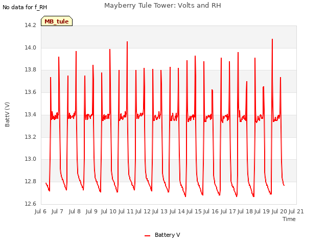Click the Jul 14 x-axis date
327x245 pixels.
pos(177,211)
